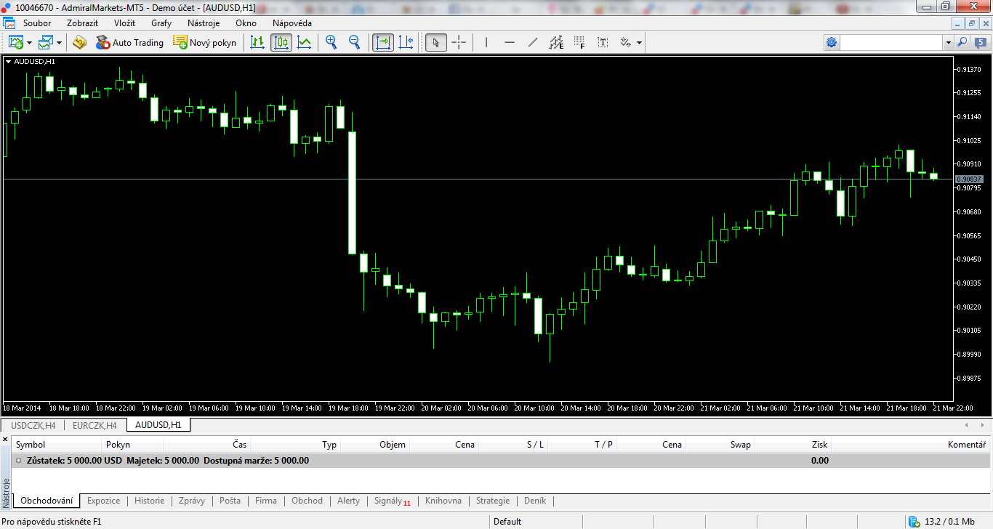Open the Soubor menu

pos(37,23)
